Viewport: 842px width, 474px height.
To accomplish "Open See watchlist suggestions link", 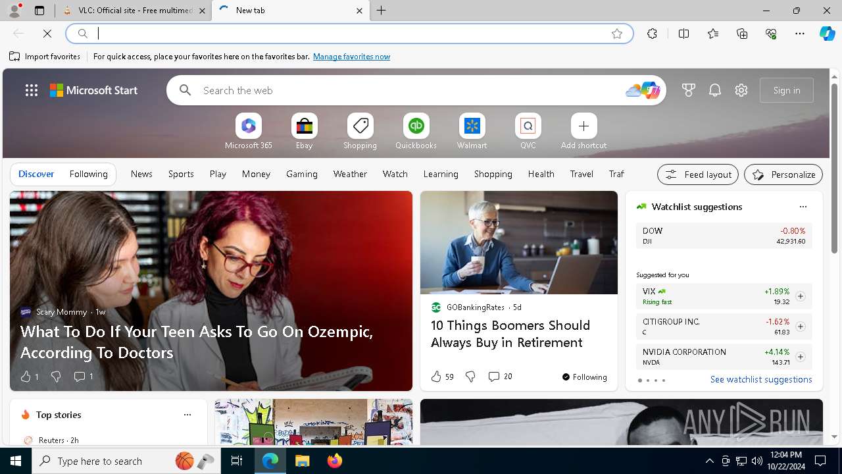I will tap(761, 379).
